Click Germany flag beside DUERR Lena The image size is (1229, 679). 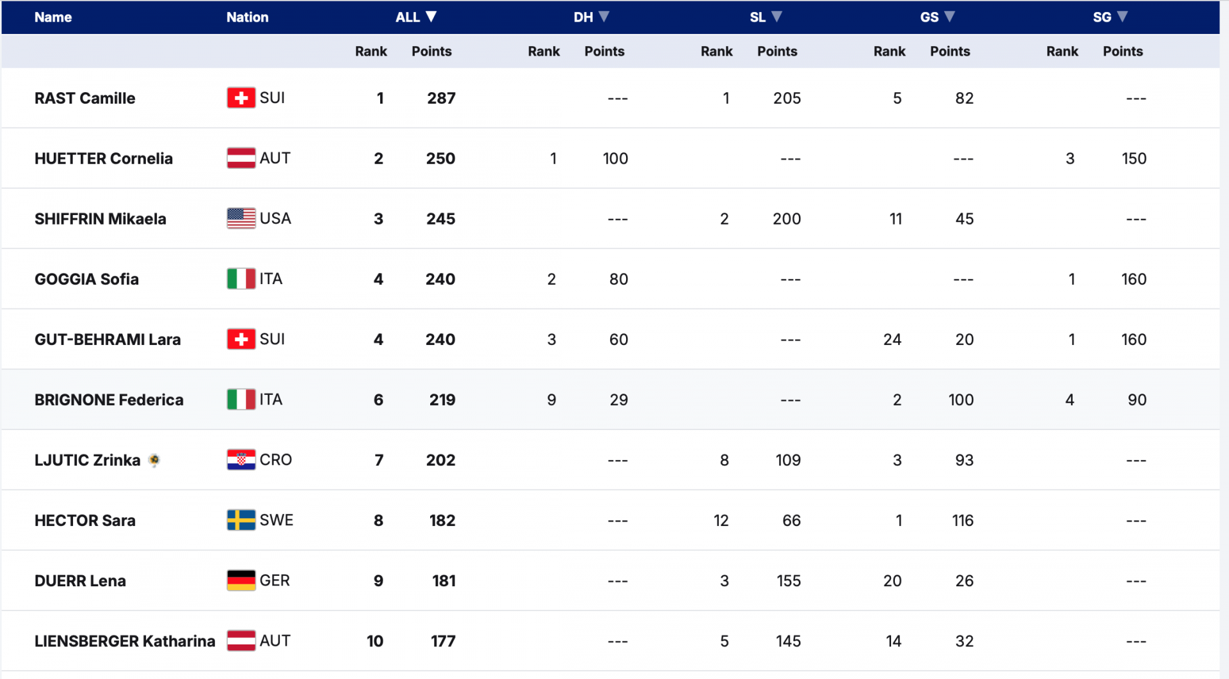click(x=241, y=580)
